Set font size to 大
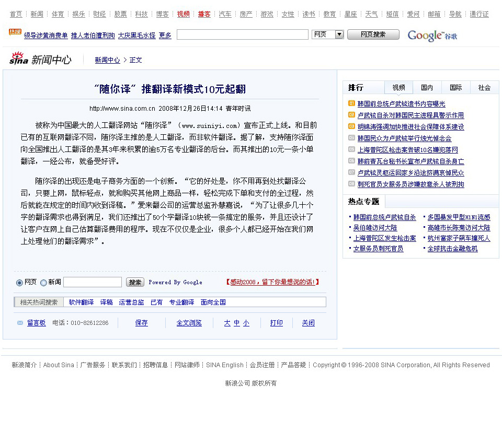502x444 pixels. (x=227, y=323)
